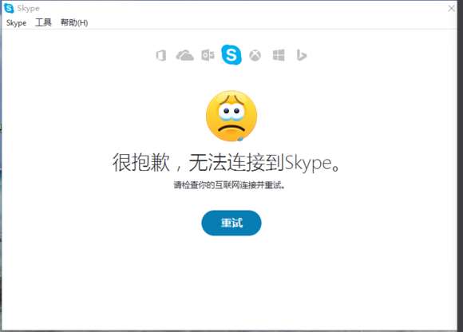Open the Outlook icon in services row

point(208,55)
